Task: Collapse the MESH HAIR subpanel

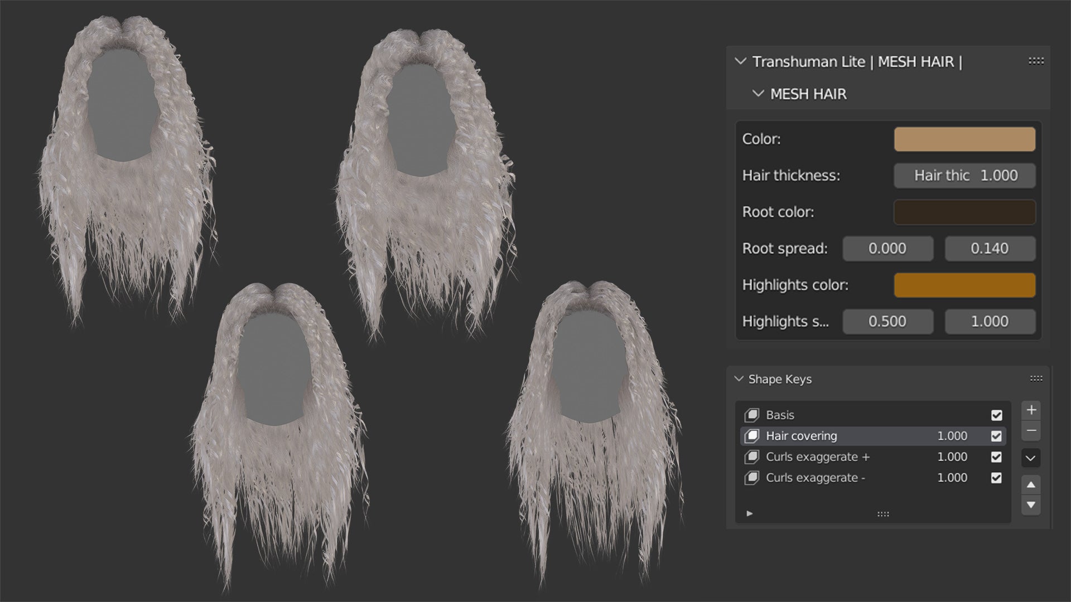Action: (758, 94)
